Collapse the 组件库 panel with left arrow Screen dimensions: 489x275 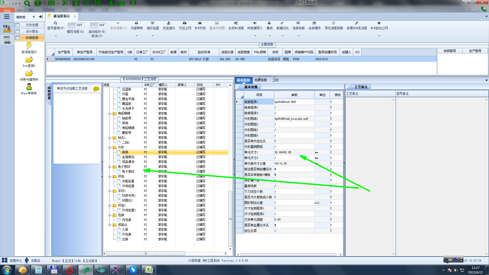[34, 17]
